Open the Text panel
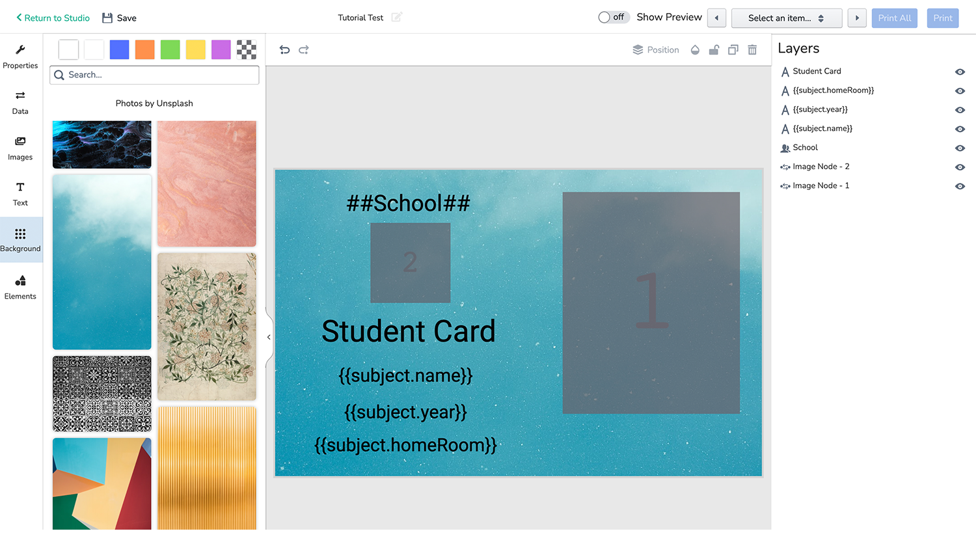The height and width of the screenshot is (542, 976). [20, 194]
